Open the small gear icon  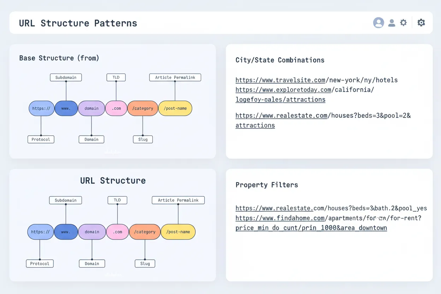(x=404, y=22)
